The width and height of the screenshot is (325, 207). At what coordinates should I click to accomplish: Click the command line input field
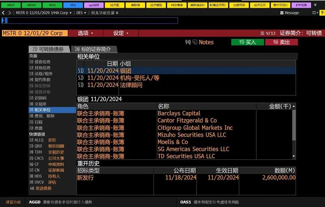(89, 20)
